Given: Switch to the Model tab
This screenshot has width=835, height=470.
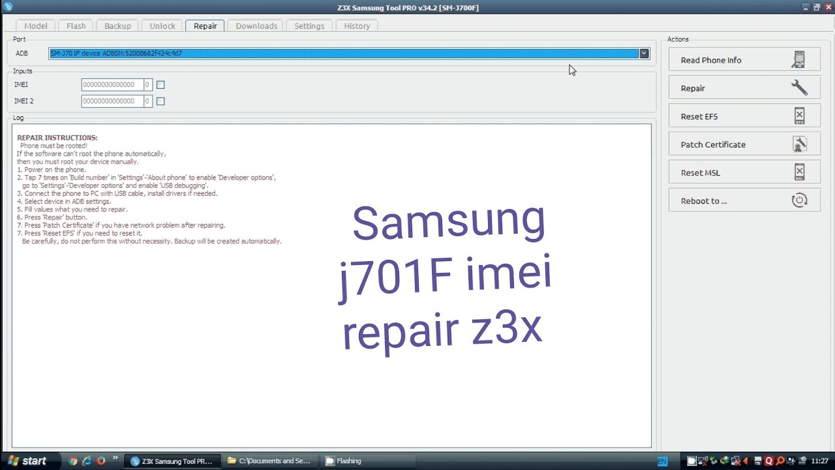Looking at the screenshot, I should pos(36,26).
